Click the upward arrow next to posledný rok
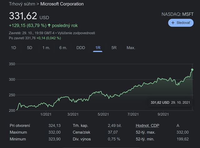This screenshot has width=200, height=148. click(x=49, y=25)
